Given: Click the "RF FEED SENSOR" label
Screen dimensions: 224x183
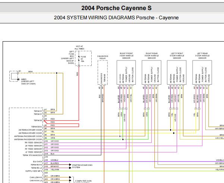Looking at the screenshot, I should [x=34, y=149].
